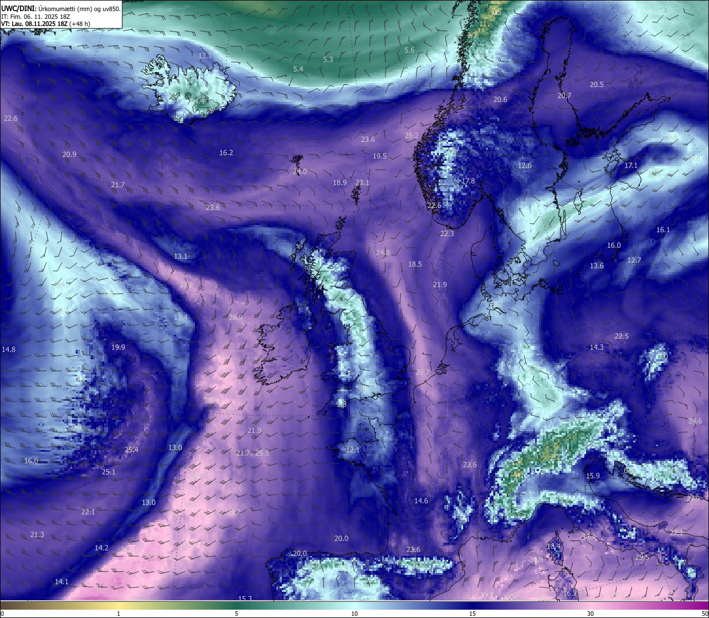Screen dimensions: 709x618
Task: Select the 18.5 value label
Action: pos(415,264)
